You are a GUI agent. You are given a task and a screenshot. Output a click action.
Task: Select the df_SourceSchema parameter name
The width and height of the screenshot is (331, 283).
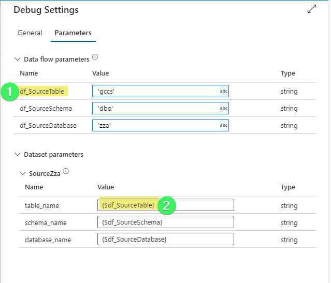pyautogui.click(x=46, y=109)
